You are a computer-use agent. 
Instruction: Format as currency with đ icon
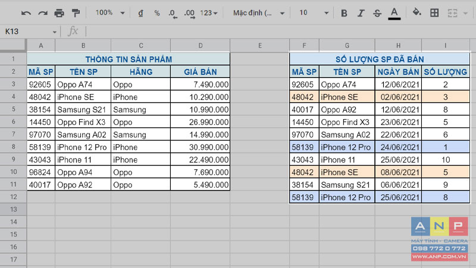(140, 13)
